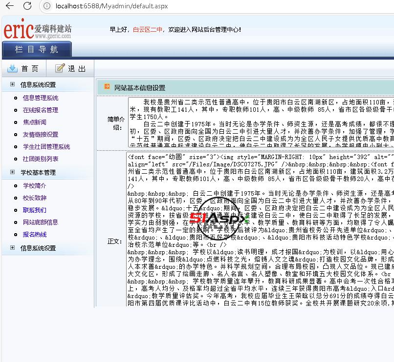Click bullet icon beside 联系我们

coord(16,210)
